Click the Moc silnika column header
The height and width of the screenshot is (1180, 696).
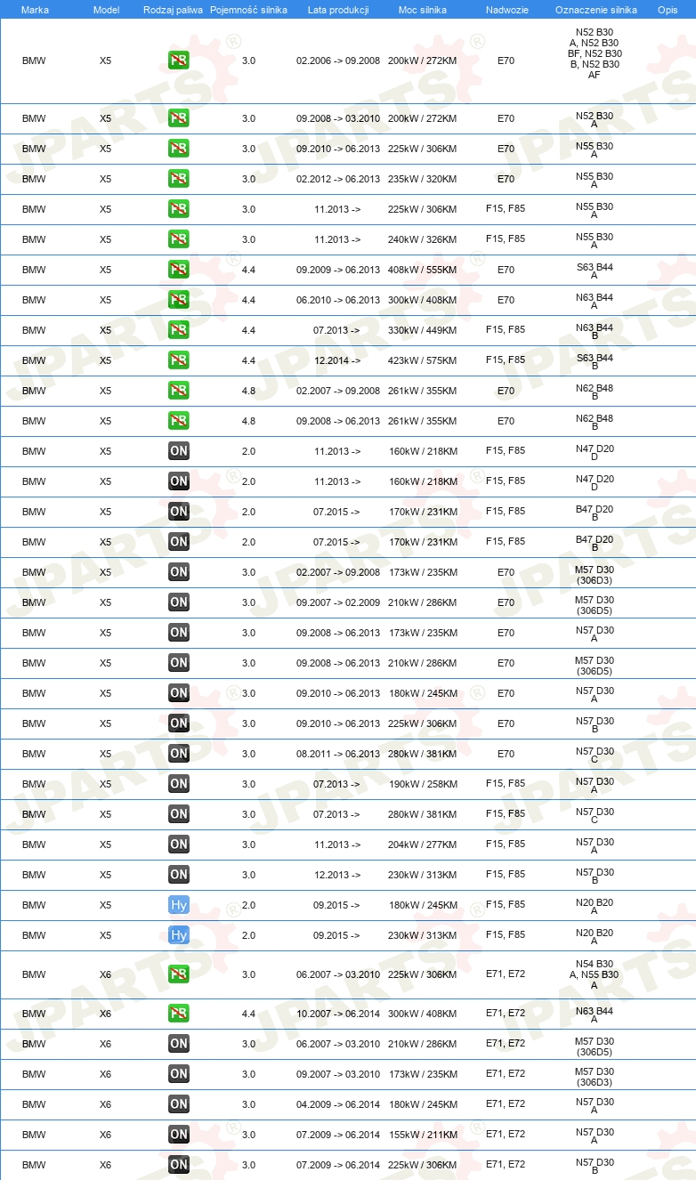pos(422,10)
